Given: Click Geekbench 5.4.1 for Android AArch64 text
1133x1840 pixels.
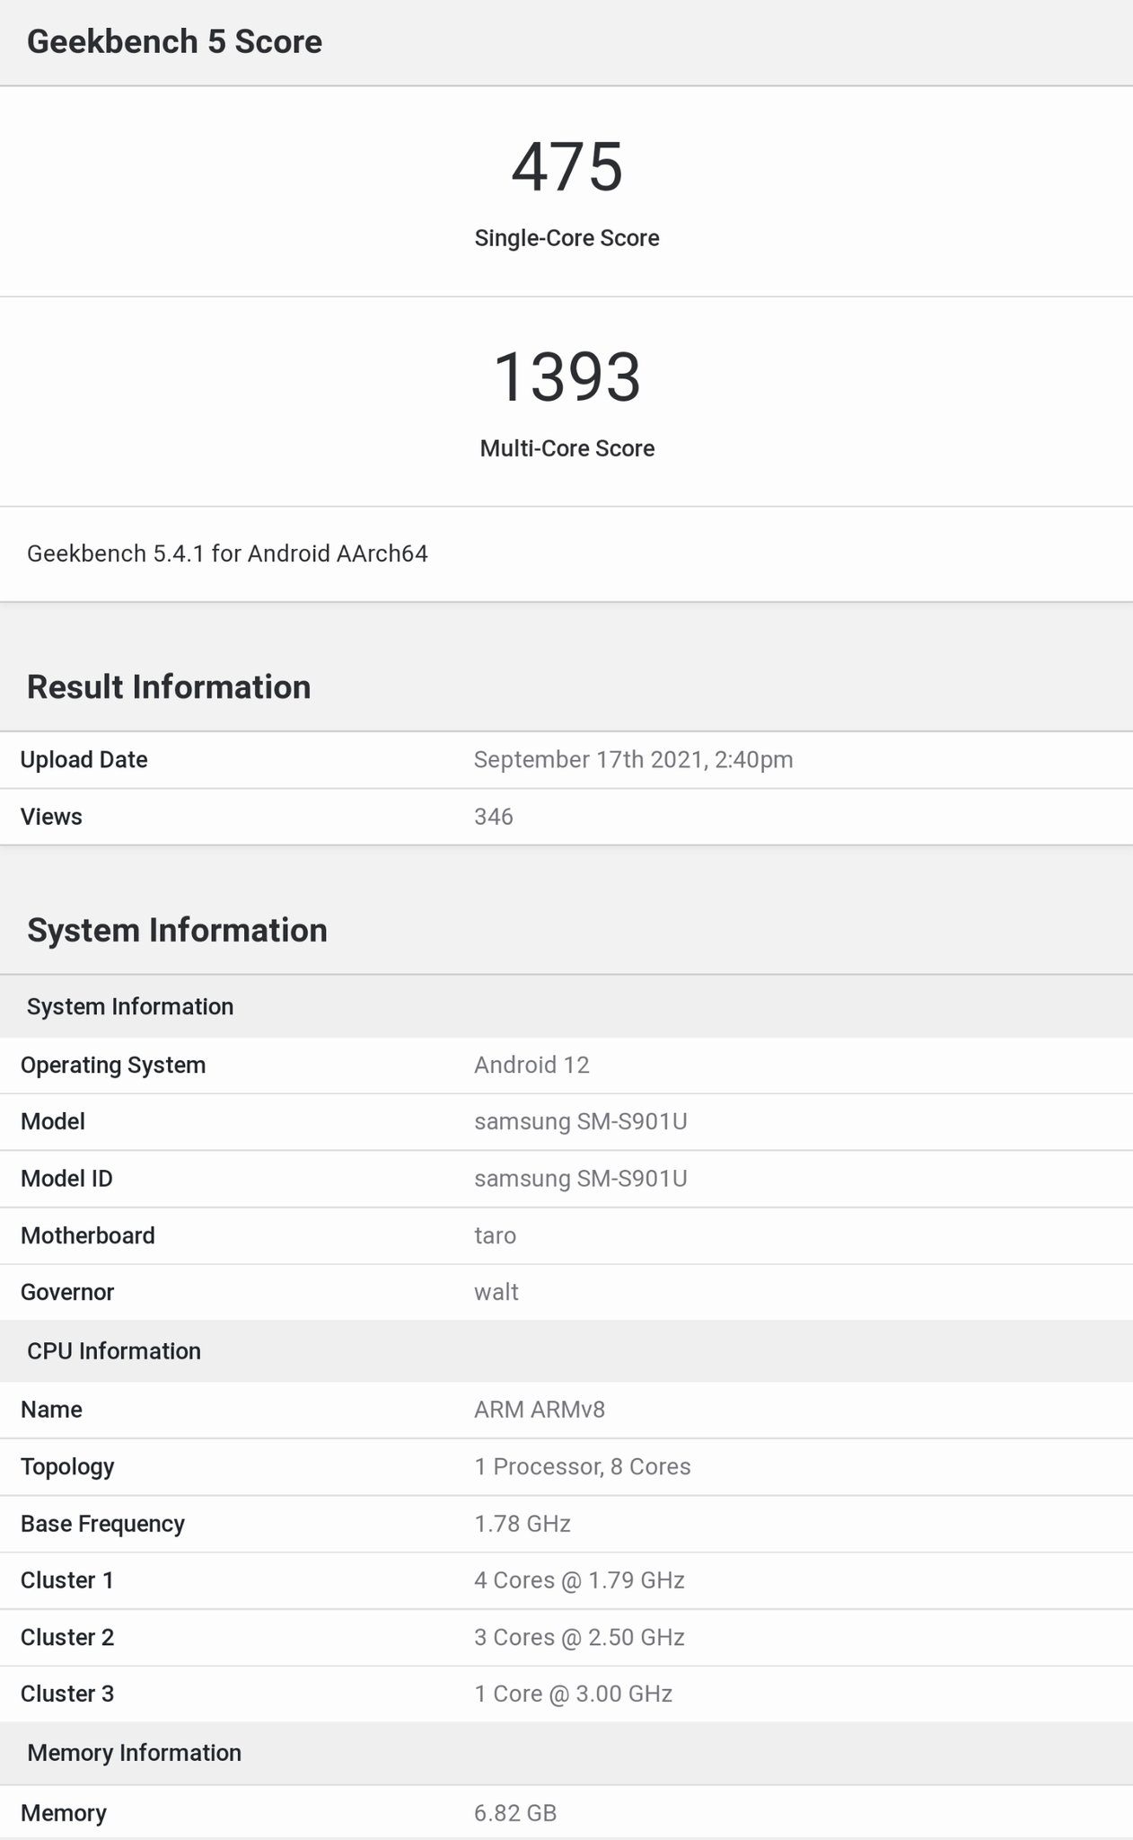Looking at the screenshot, I should [227, 553].
